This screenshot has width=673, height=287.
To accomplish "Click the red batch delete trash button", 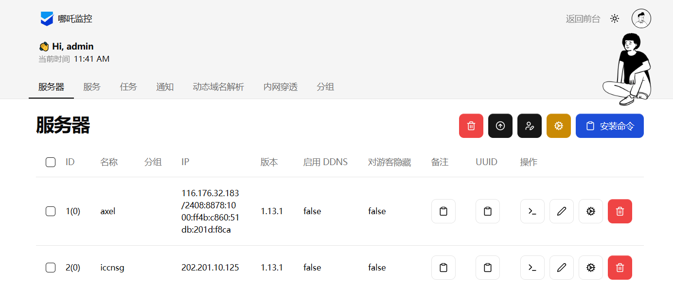I will [x=471, y=126].
